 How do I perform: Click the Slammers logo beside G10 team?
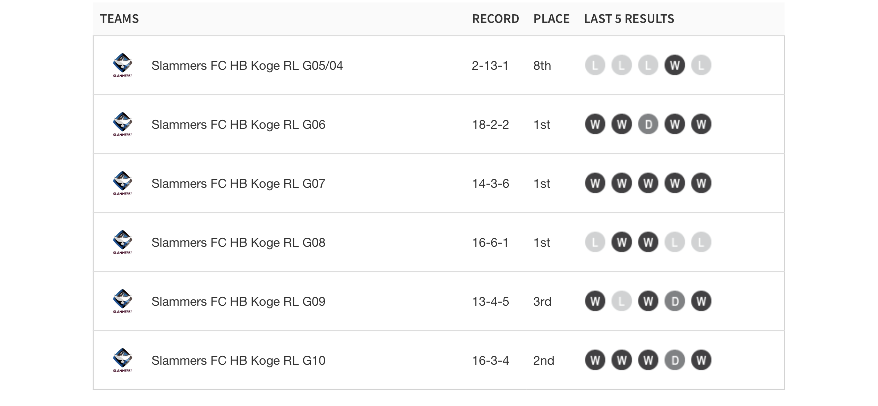[x=122, y=360]
